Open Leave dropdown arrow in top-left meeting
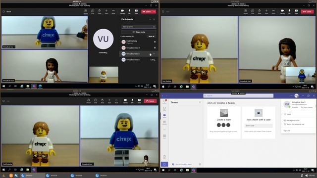 (154, 12)
